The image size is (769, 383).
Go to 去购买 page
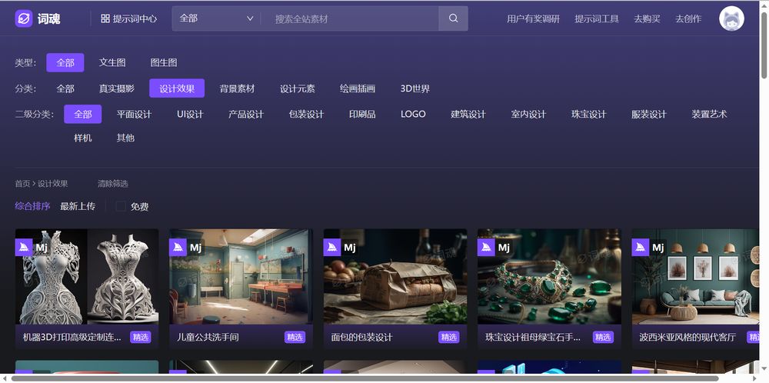(x=647, y=18)
